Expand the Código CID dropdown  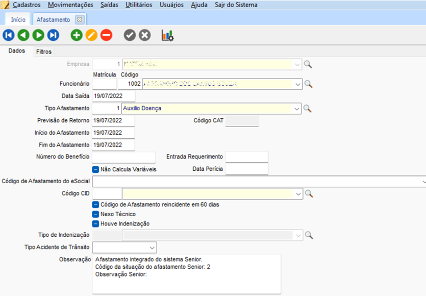click(297, 194)
